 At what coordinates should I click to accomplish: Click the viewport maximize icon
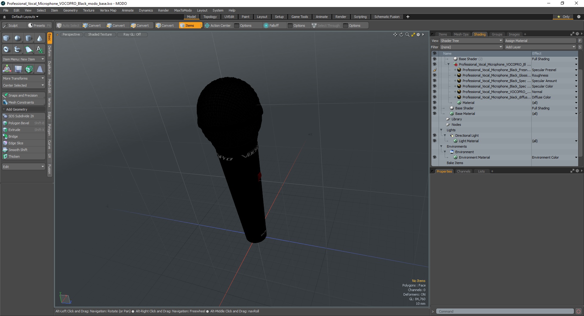(x=413, y=35)
